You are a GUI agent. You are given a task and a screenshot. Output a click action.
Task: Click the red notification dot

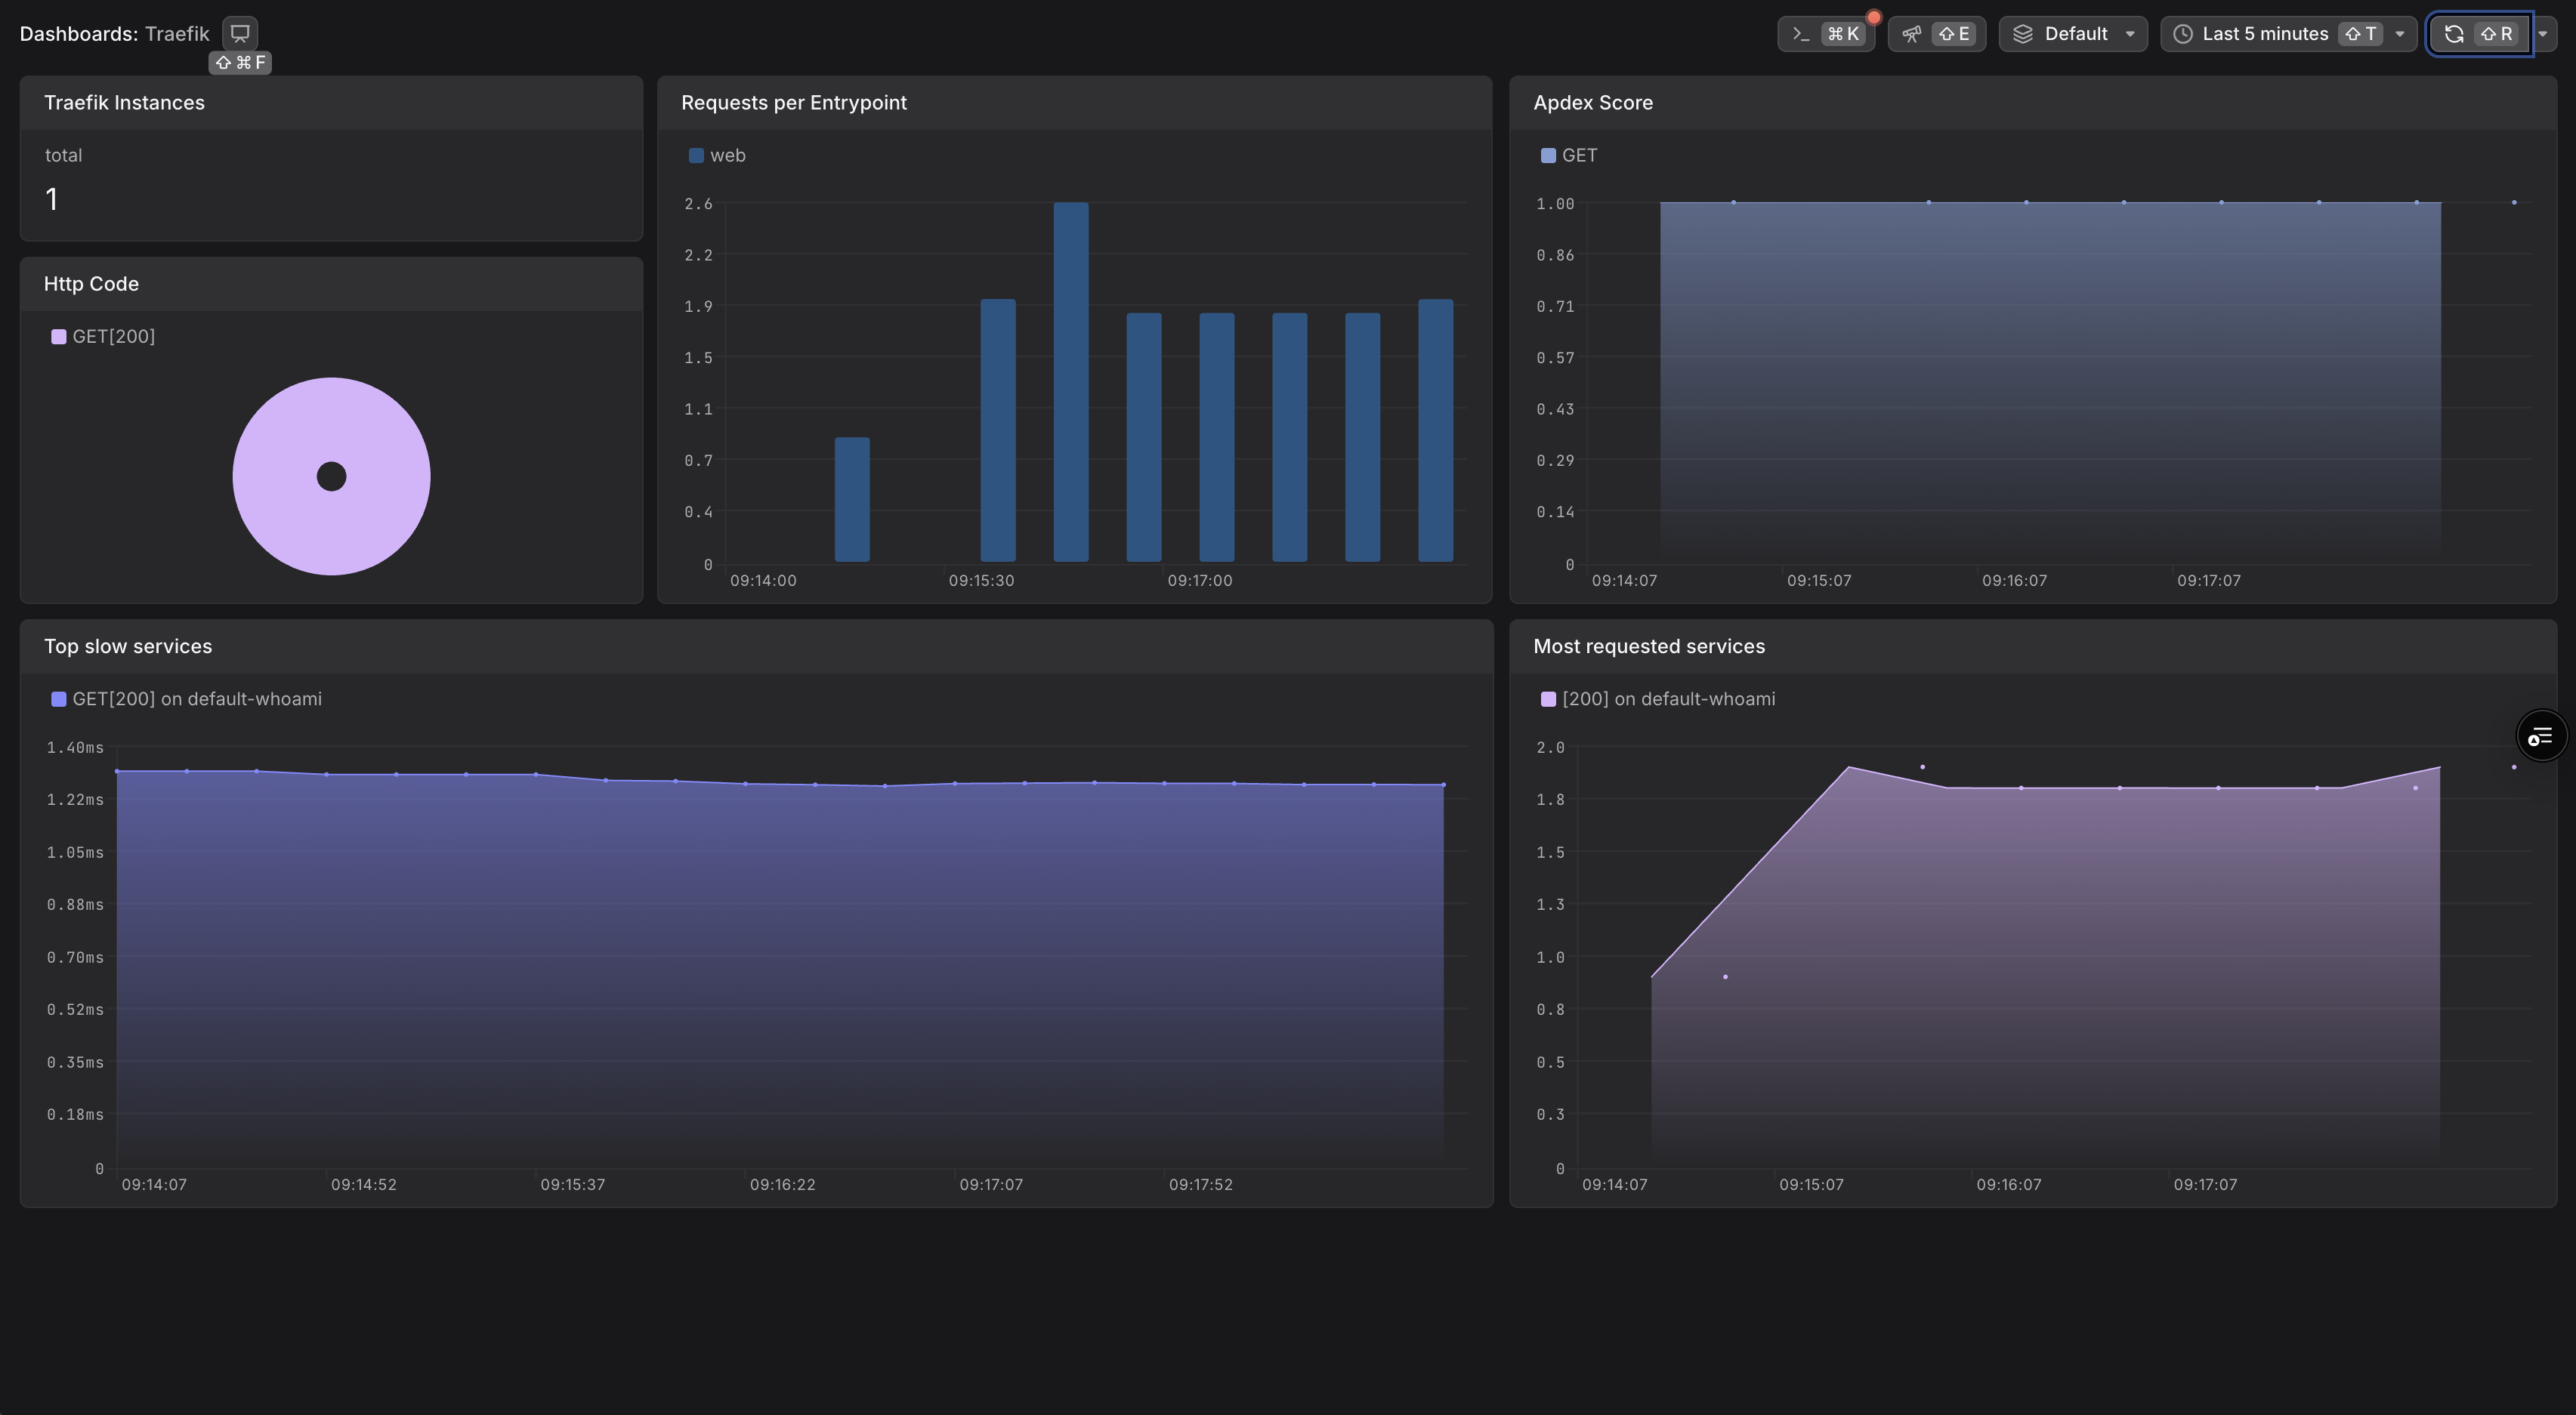point(1874,17)
